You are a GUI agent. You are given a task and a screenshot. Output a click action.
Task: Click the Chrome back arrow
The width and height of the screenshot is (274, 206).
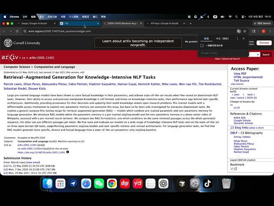point(4,31)
